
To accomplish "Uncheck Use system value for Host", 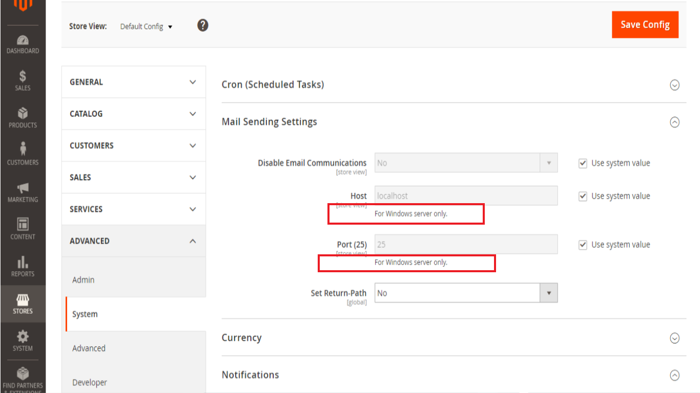I will pos(583,196).
